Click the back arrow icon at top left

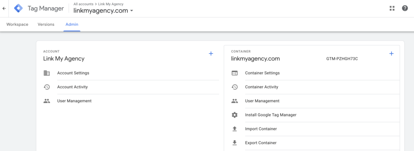click(4, 8)
